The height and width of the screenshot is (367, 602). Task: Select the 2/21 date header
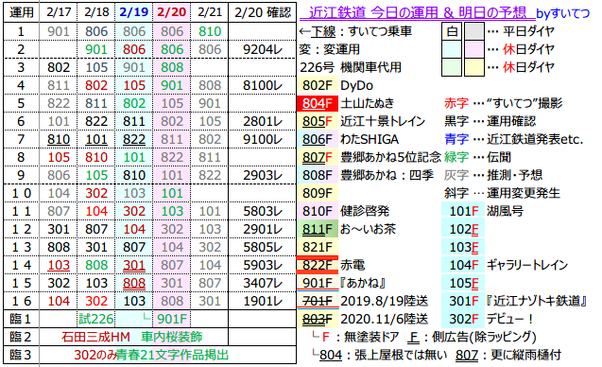tap(210, 12)
